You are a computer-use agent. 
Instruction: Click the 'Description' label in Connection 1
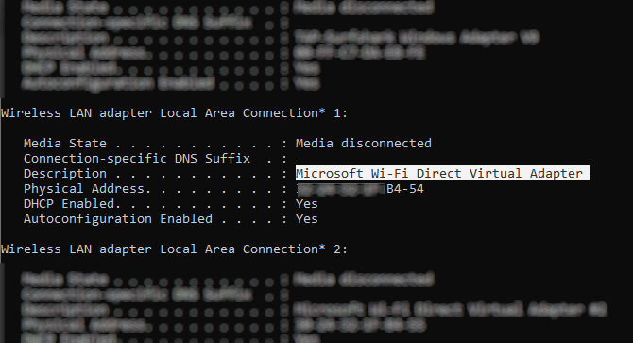pos(65,174)
